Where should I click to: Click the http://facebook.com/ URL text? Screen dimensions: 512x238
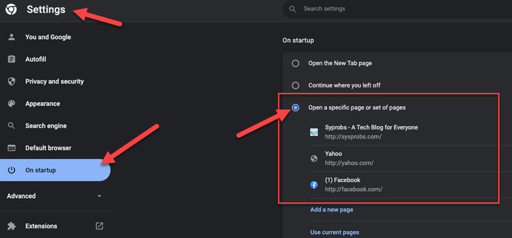click(354, 189)
